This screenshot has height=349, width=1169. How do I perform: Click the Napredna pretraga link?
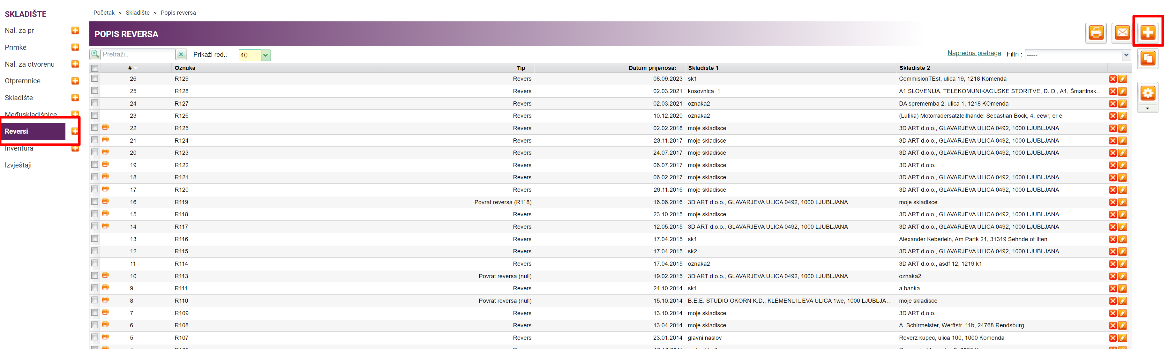tap(974, 53)
